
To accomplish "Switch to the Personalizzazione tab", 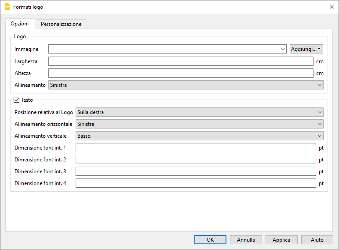I will [x=61, y=24].
